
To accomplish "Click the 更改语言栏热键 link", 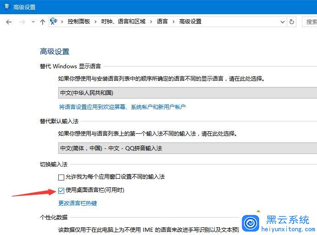I will [x=78, y=203].
